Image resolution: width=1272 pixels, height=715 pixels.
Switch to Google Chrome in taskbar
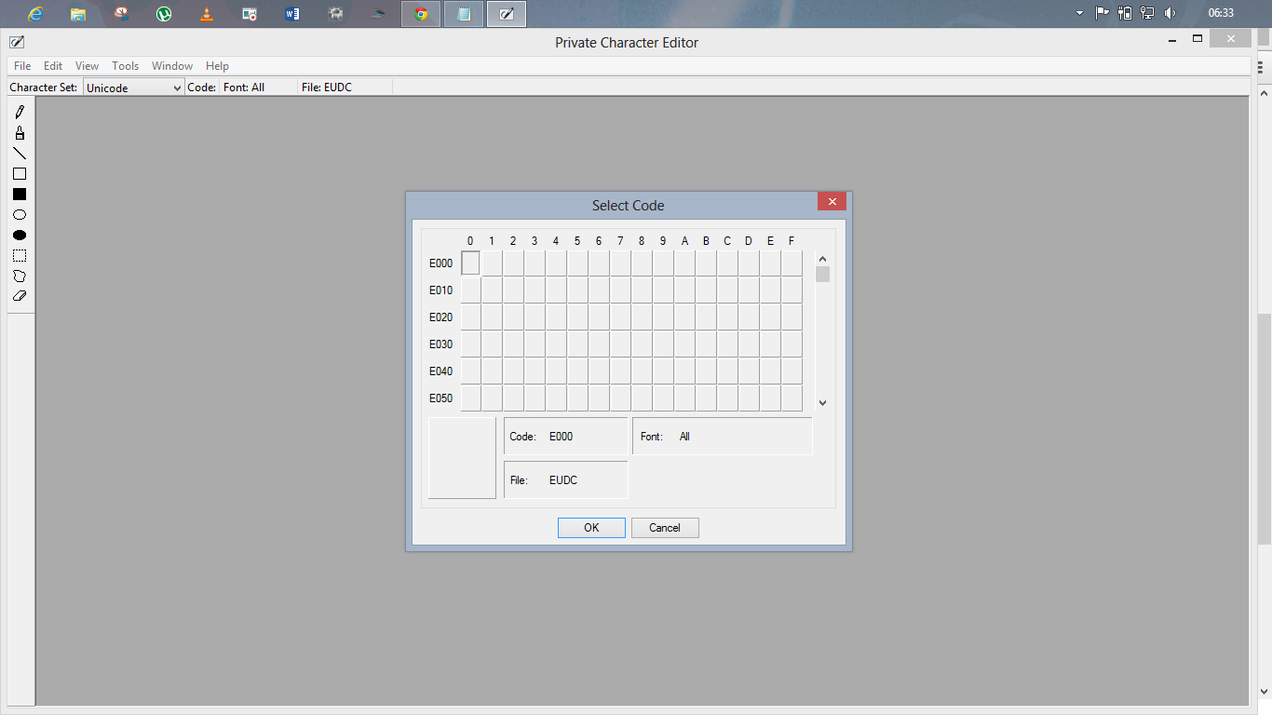pos(421,14)
